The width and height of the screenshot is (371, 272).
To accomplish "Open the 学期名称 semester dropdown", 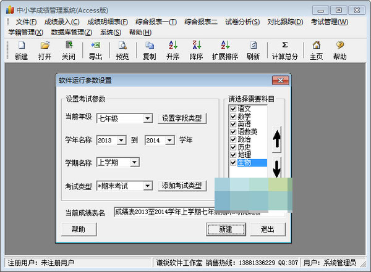I will 135,162.
